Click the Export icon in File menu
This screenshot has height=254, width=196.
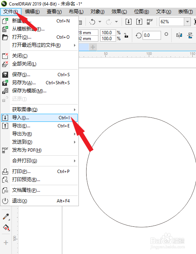coord(5,126)
